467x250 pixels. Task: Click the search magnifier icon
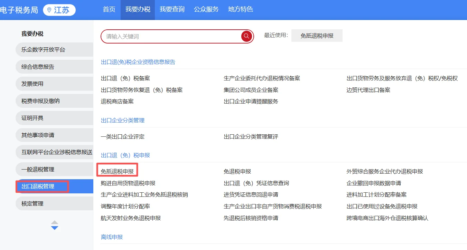(246, 36)
